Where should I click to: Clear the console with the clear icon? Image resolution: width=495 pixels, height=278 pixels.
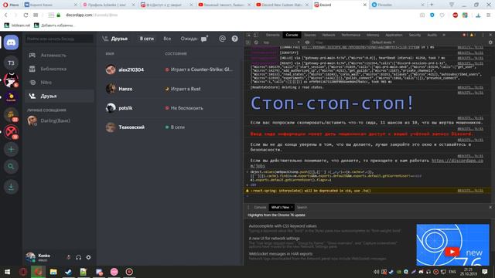click(x=256, y=42)
